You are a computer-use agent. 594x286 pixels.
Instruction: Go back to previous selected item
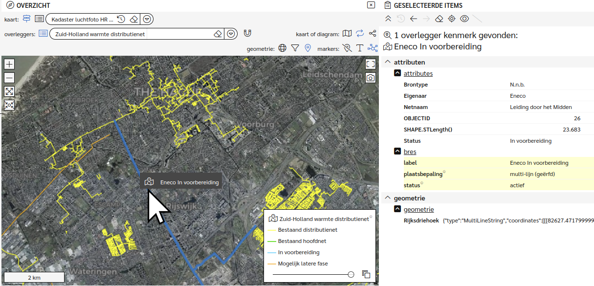[x=414, y=19]
